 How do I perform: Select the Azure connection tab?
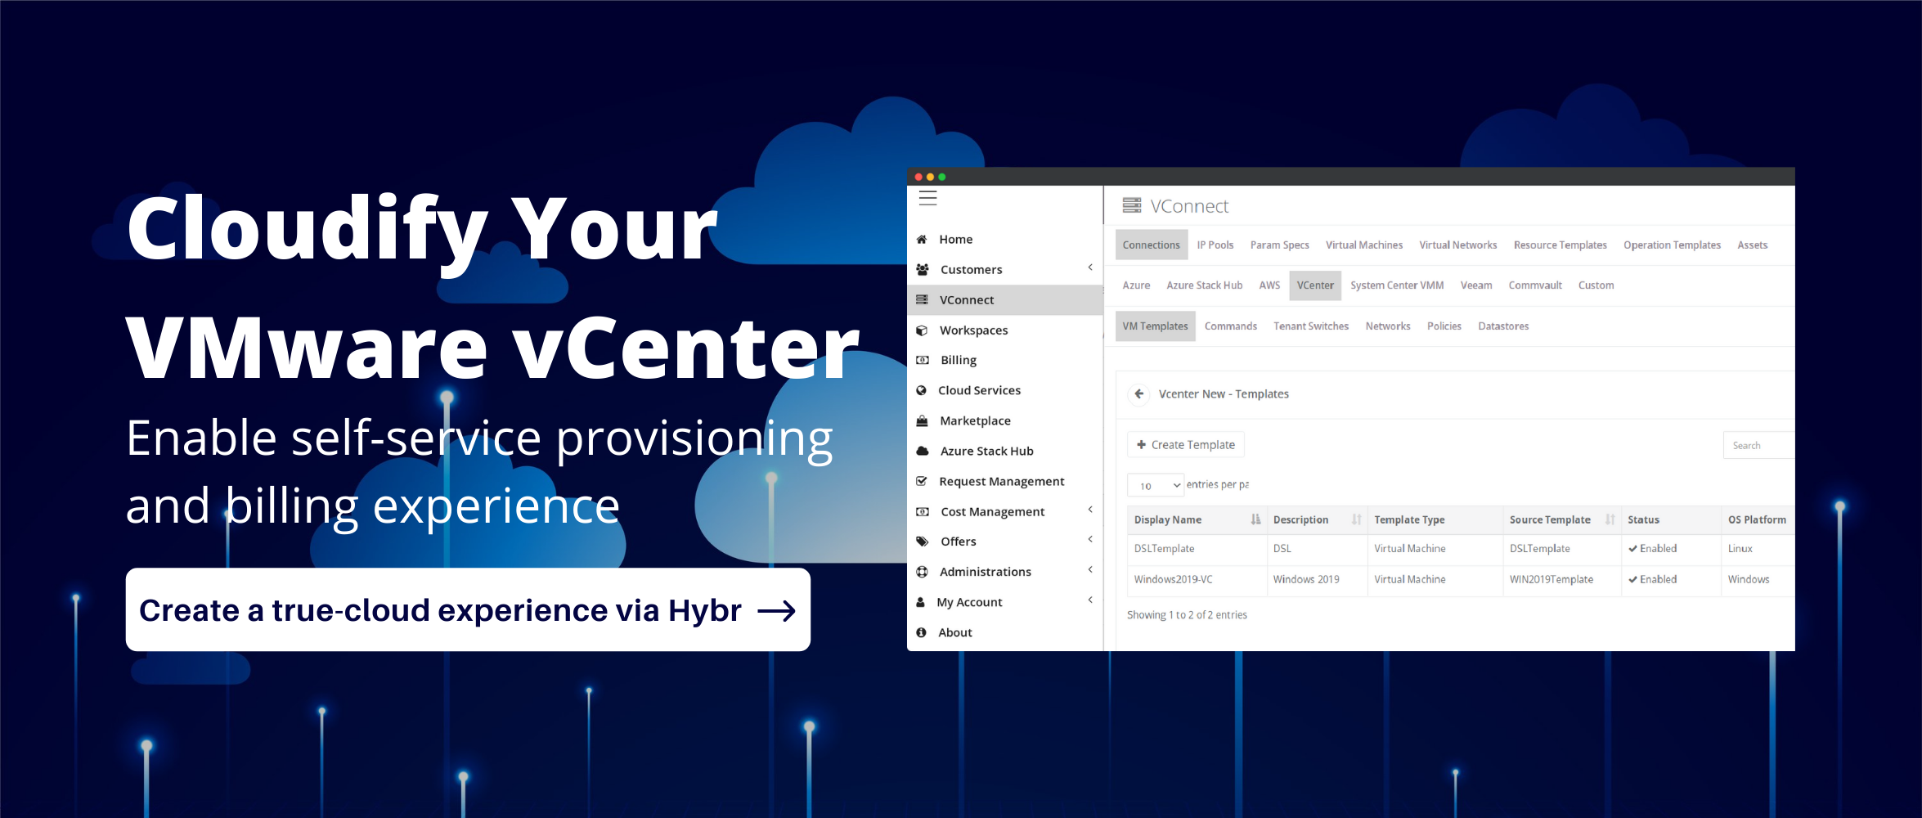click(1136, 285)
